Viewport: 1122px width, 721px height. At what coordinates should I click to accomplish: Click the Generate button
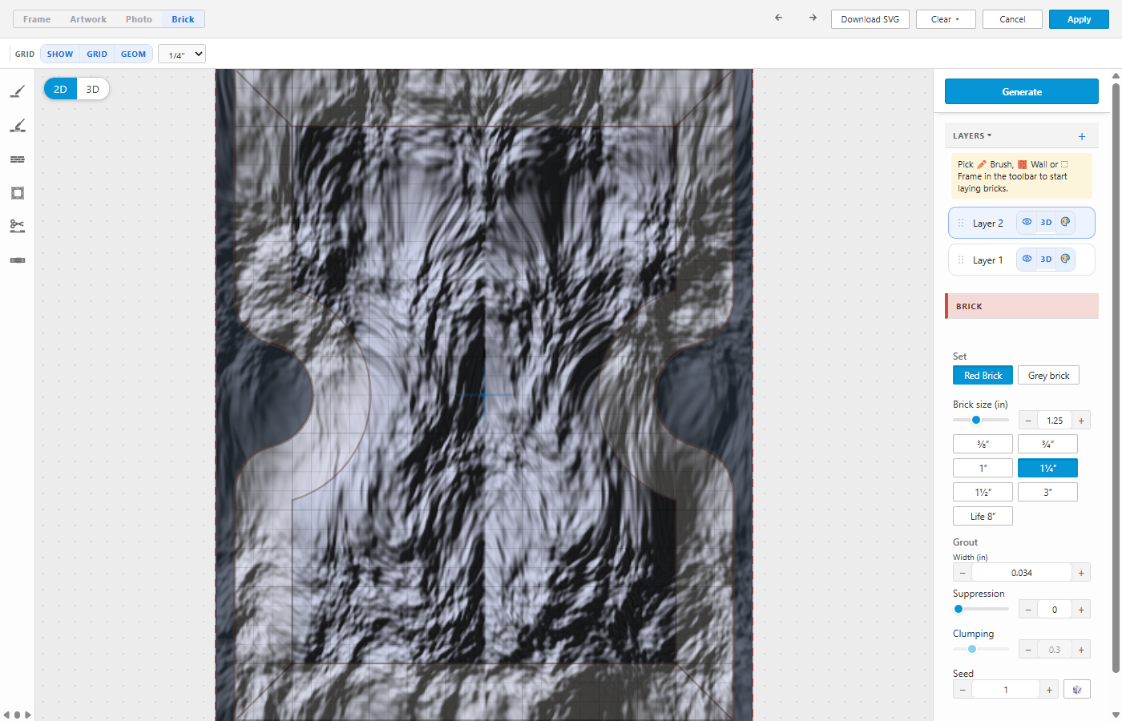1022,91
